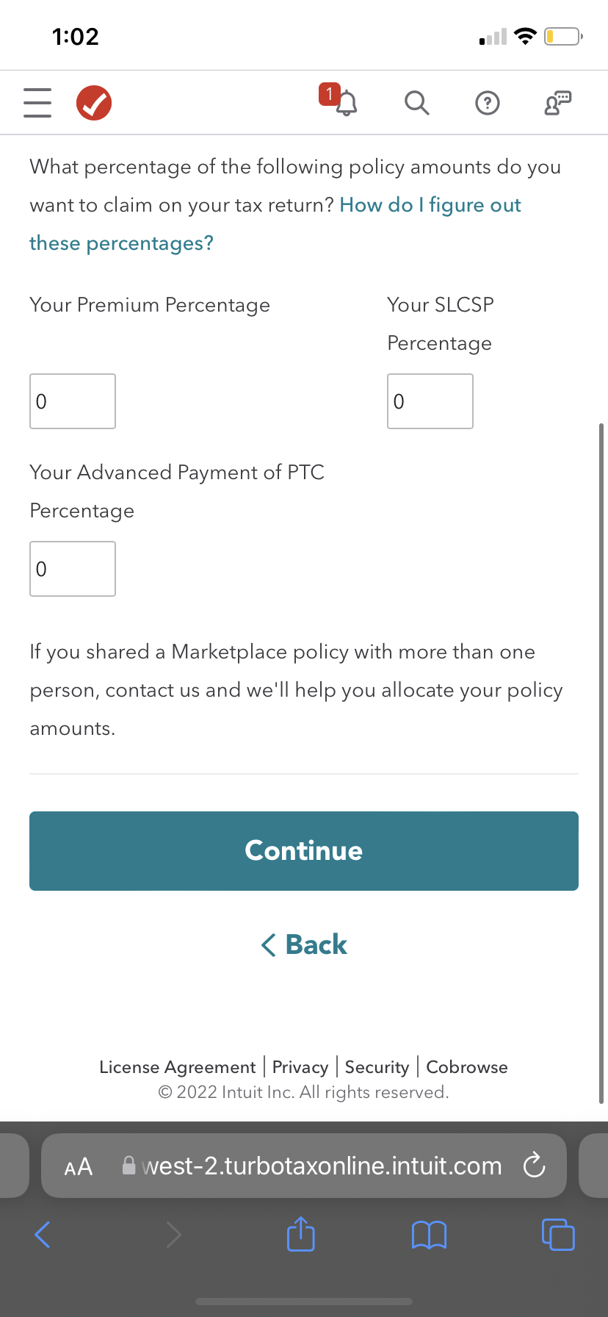Image resolution: width=608 pixels, height=1317 pixels.
Task: Tap the Safari share icon
Action: pyautogui.click(x=300, y=1235)
